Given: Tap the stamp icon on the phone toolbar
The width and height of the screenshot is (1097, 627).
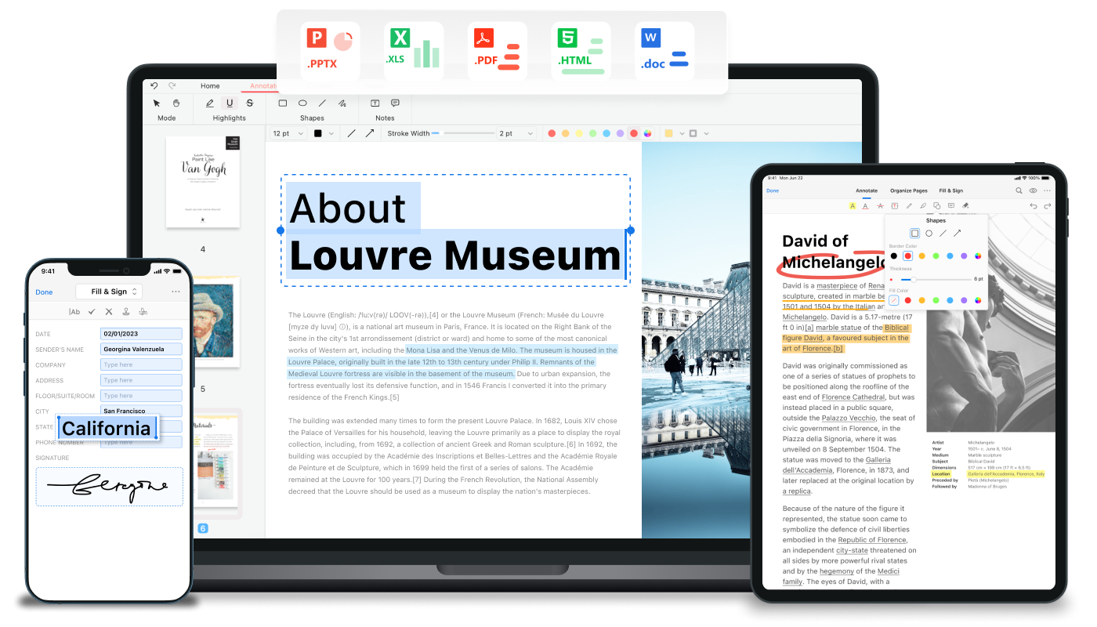Looking at the screenshot, I should 126,311.
